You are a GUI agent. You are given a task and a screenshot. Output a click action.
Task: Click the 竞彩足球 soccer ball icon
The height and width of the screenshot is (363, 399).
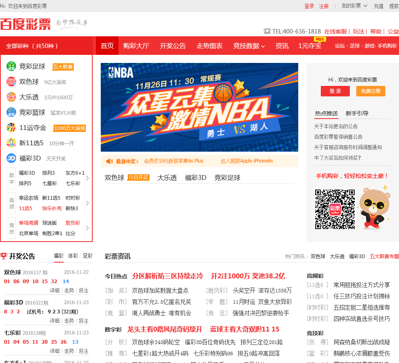point(11,67)
